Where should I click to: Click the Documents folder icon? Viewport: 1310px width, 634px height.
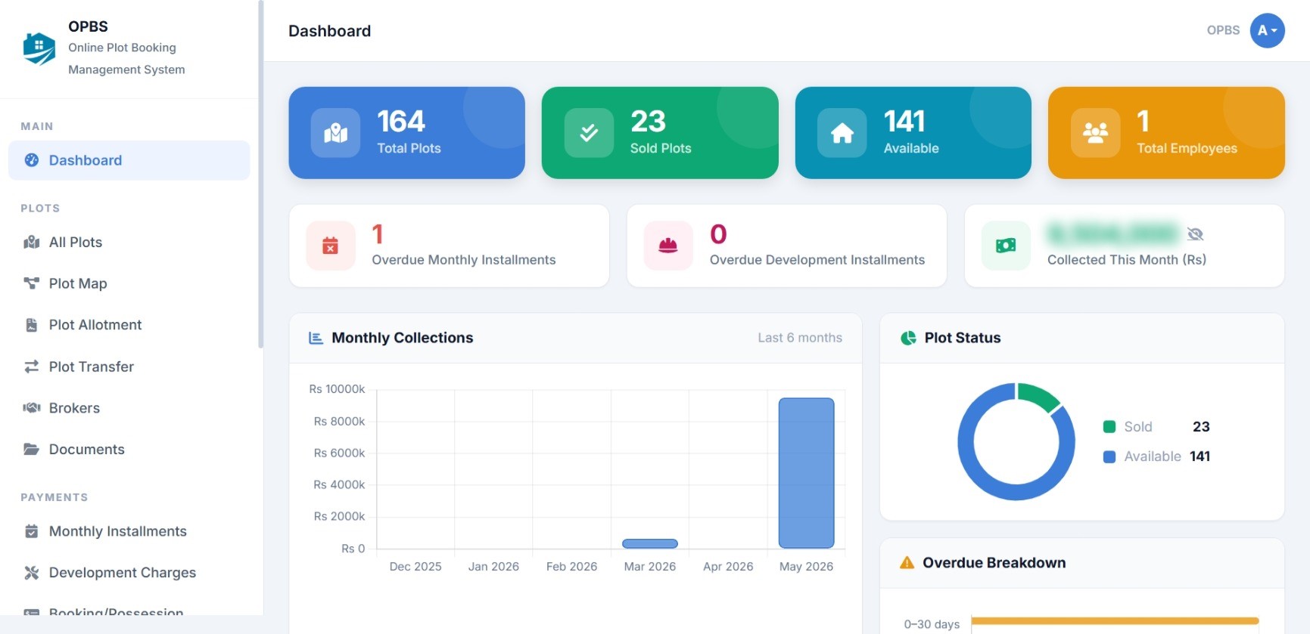tap(31, 449)
